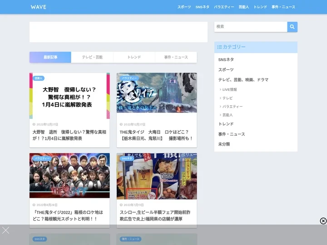
Task: Open the 未分類 category
Action: 224,144
